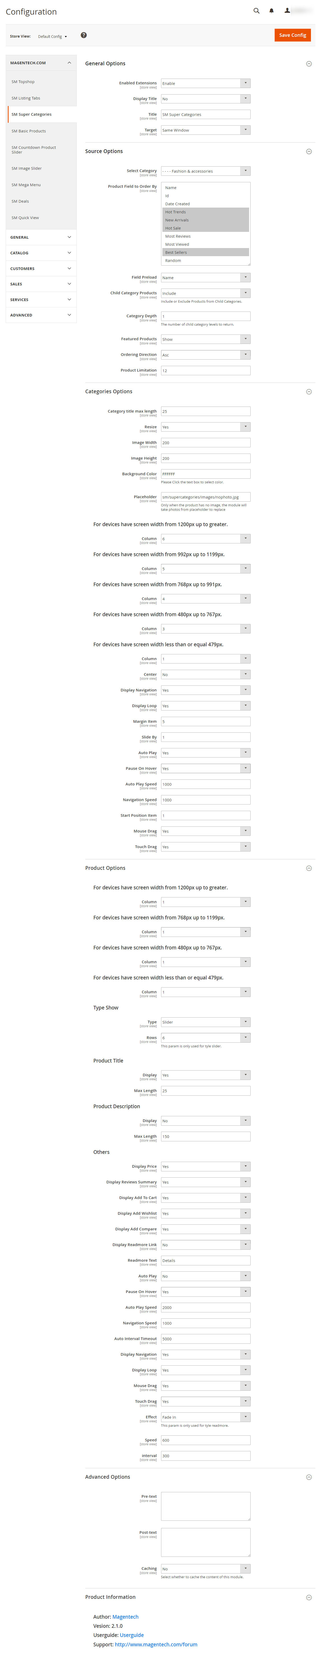Open SM Mega Menu settings tab
The height and width of the screenshot is (1668, 324).
(x=26, y=185)
